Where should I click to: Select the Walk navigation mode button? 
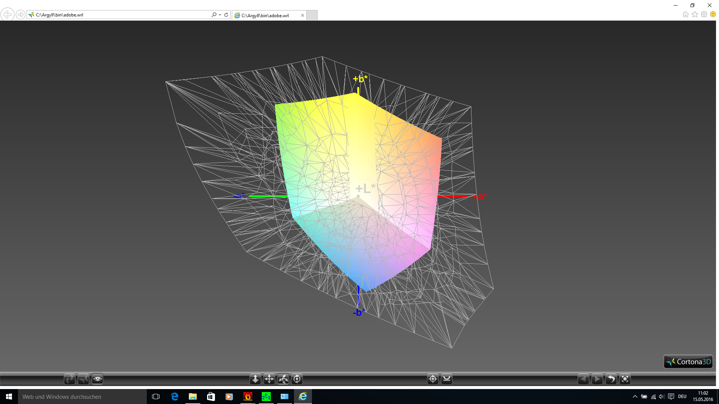(x=70, y=379)
